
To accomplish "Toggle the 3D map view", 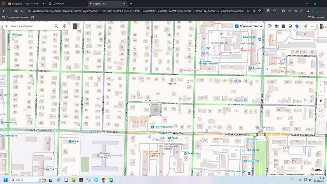I will tap(321, 110).
